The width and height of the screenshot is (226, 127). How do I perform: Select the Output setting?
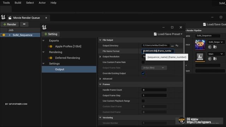tap(69, 69)
